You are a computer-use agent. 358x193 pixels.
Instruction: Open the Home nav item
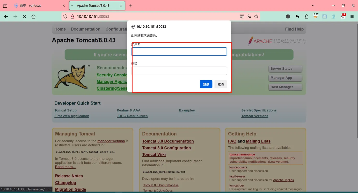click(60, 29)
